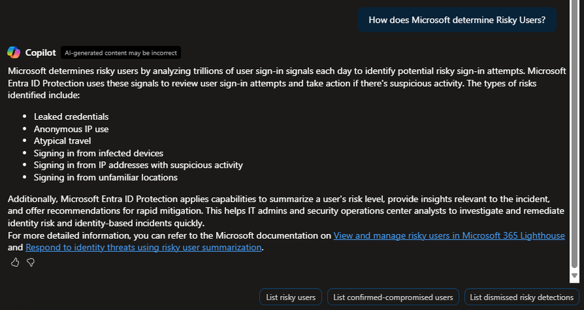Click the IP addresses with suspicious activity bullet

click(138, 165)
